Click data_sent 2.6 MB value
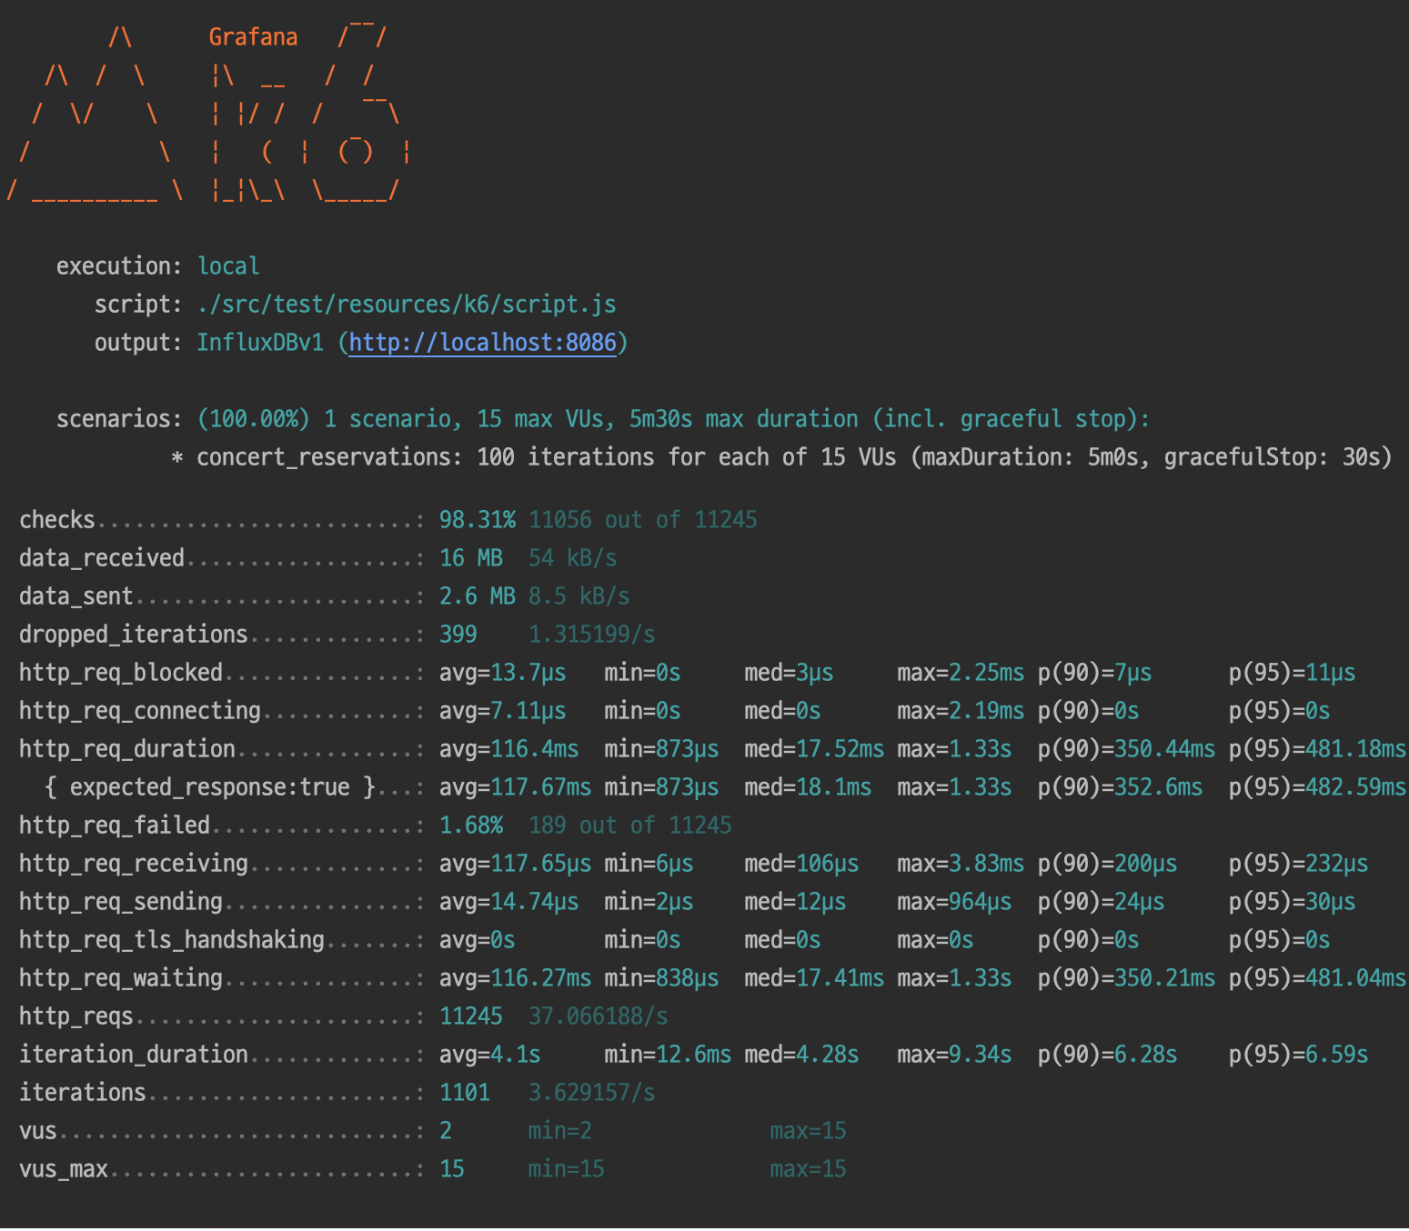This screenshot has height=1231, width=1409. [x=477, y=596]
